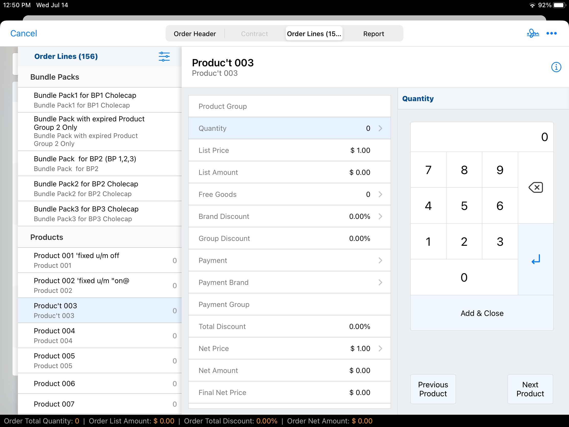Switch to the Report tab
The image size is (569, 427).
[373, 34]
